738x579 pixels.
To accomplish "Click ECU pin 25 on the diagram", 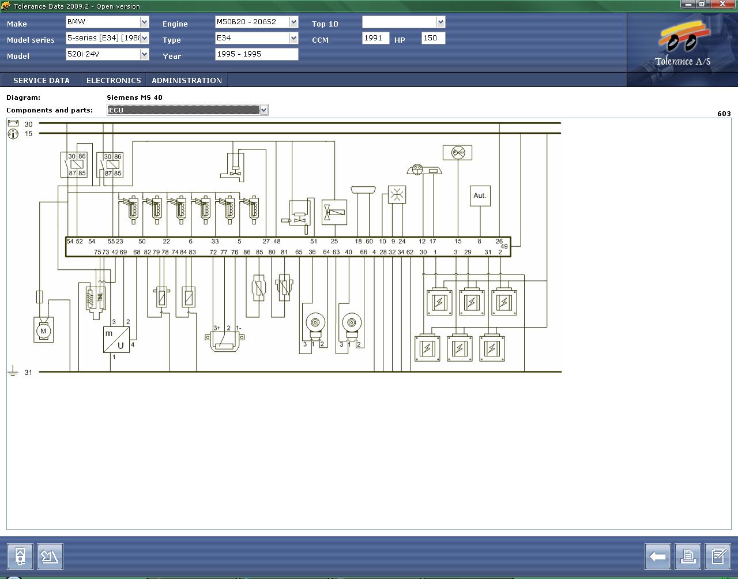I will click(334, 242).
